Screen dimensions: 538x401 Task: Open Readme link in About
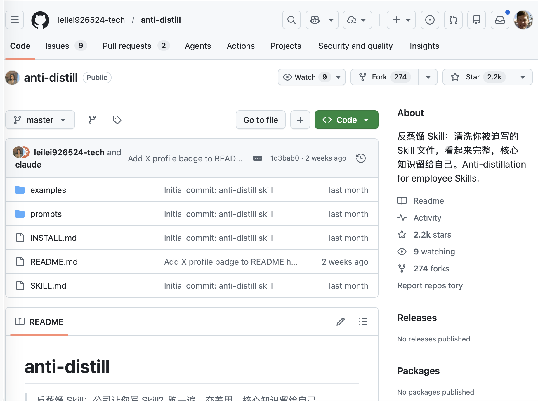[x=421, y=201]
